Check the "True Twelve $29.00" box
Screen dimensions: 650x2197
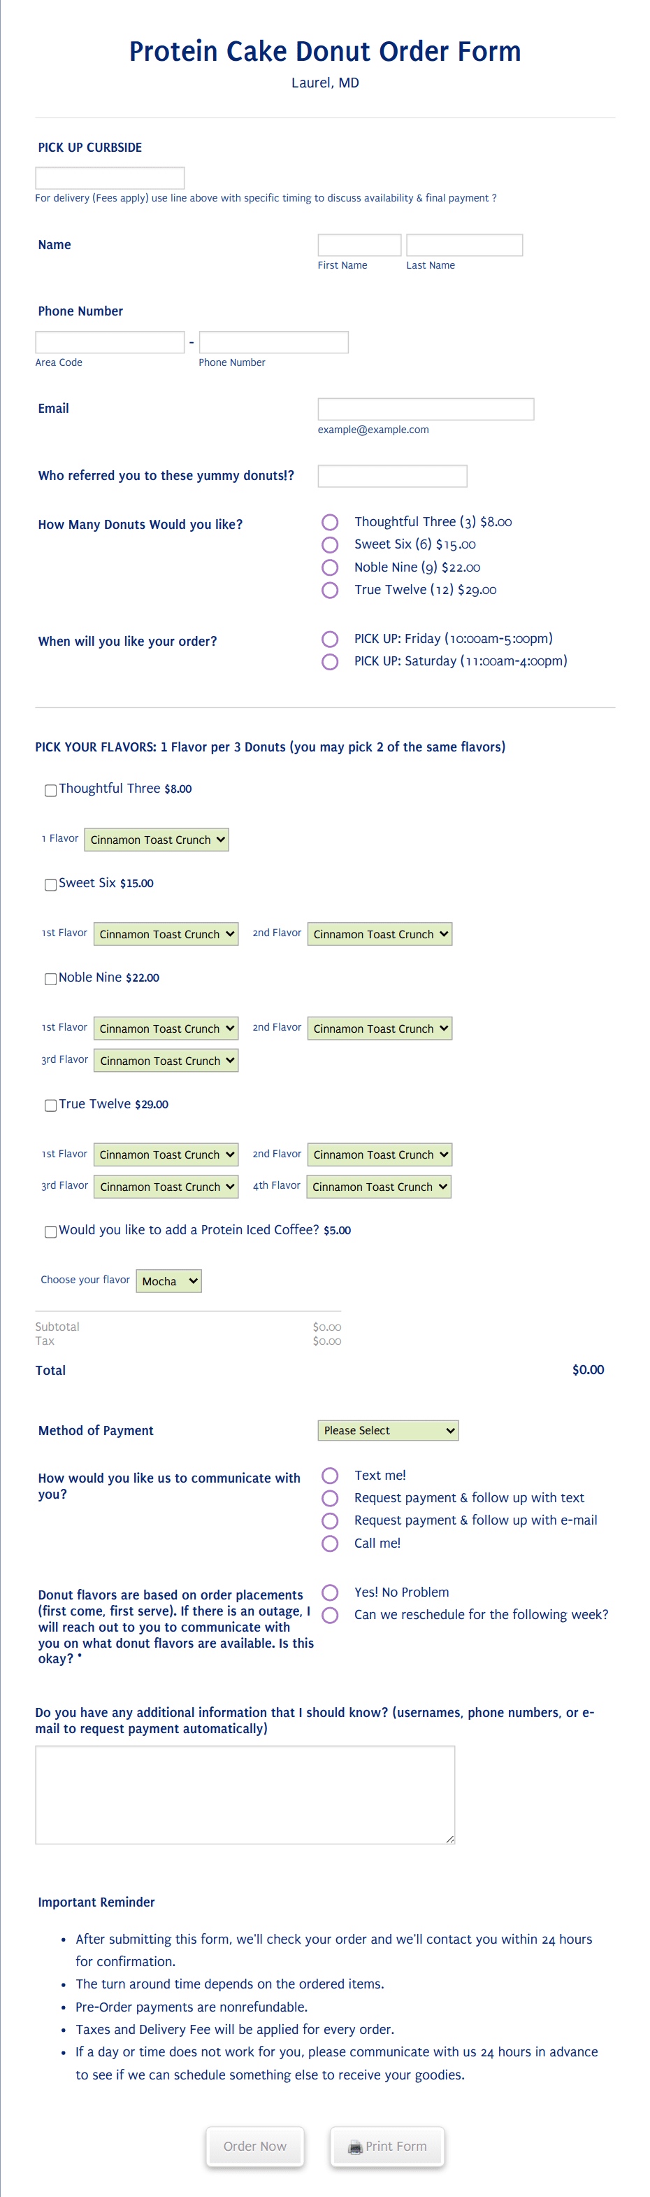coord(50,1105)
